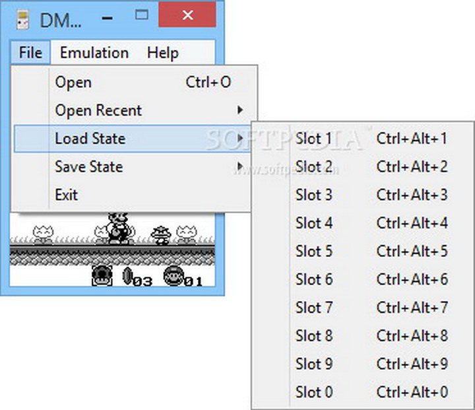Viewport: 475px width, 410px height.
Task: Select Exit in the File menu
Action: [67, 195]
